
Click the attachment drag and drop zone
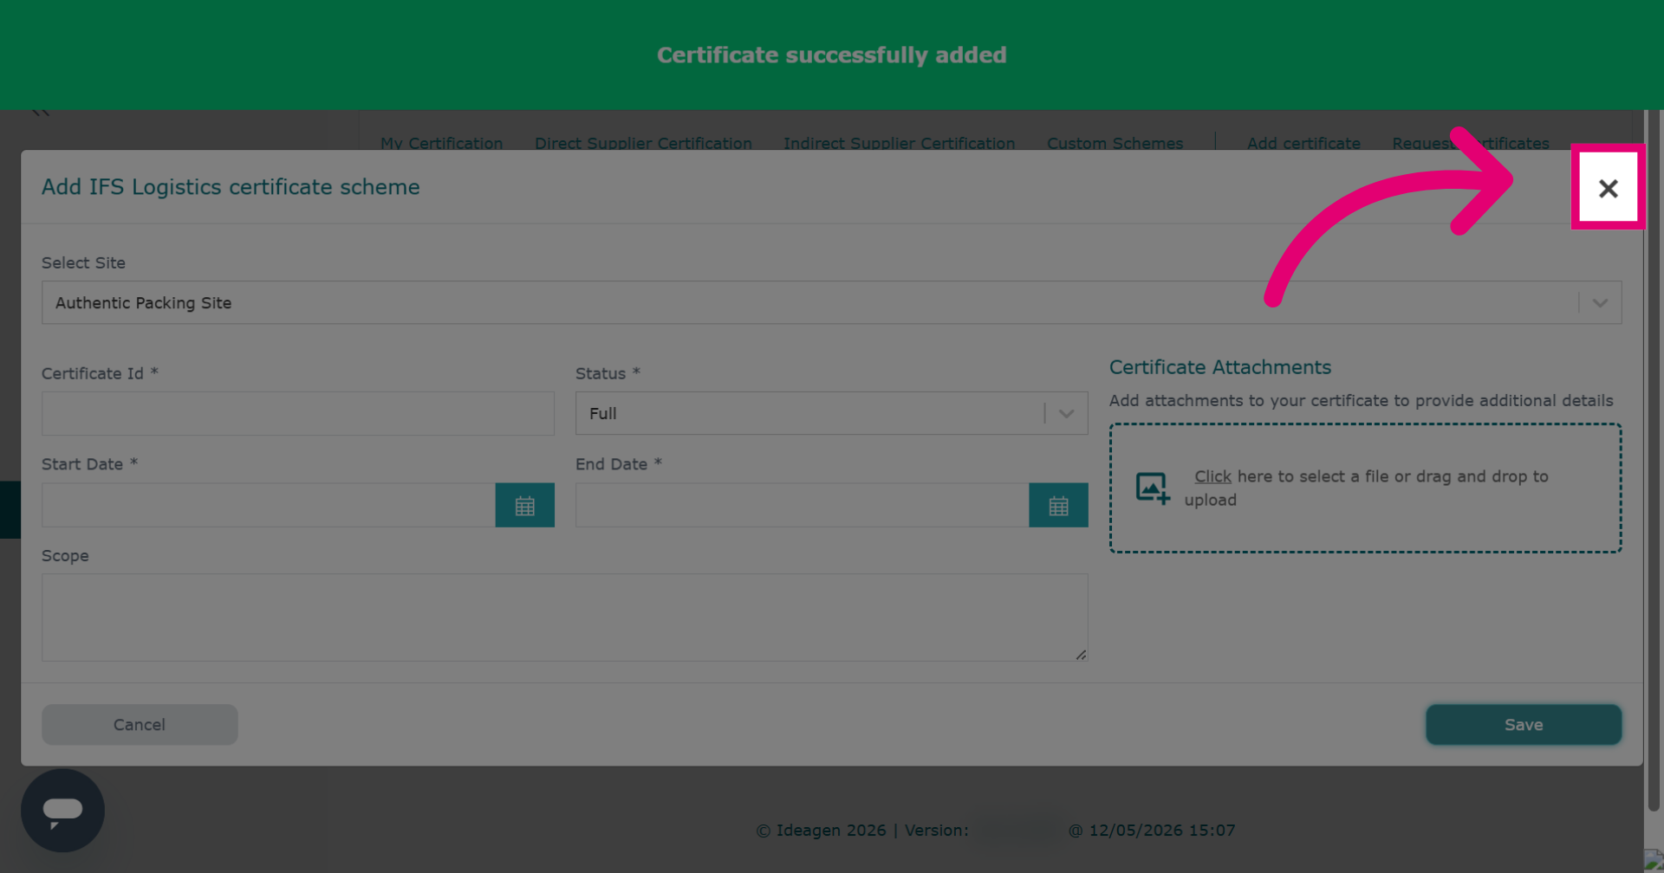1365,488
